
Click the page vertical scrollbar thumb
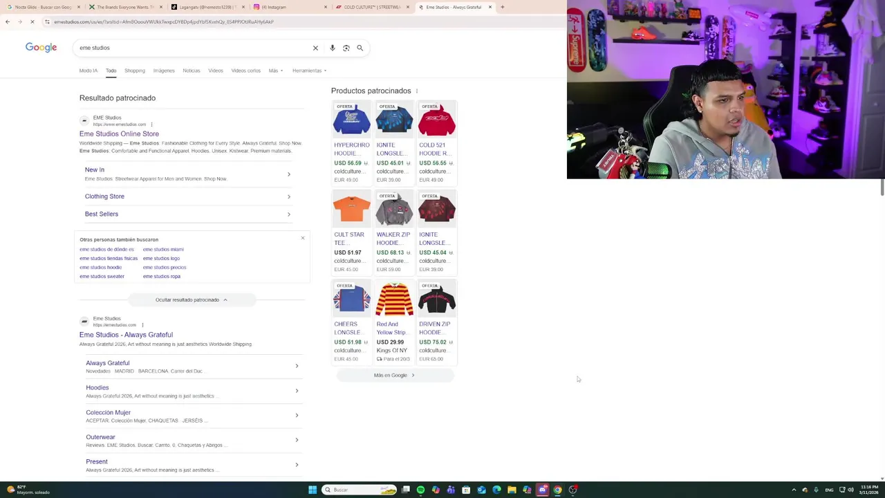[882, 187]
